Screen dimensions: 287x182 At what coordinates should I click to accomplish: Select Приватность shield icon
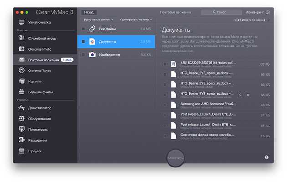(x=21, y=129)
